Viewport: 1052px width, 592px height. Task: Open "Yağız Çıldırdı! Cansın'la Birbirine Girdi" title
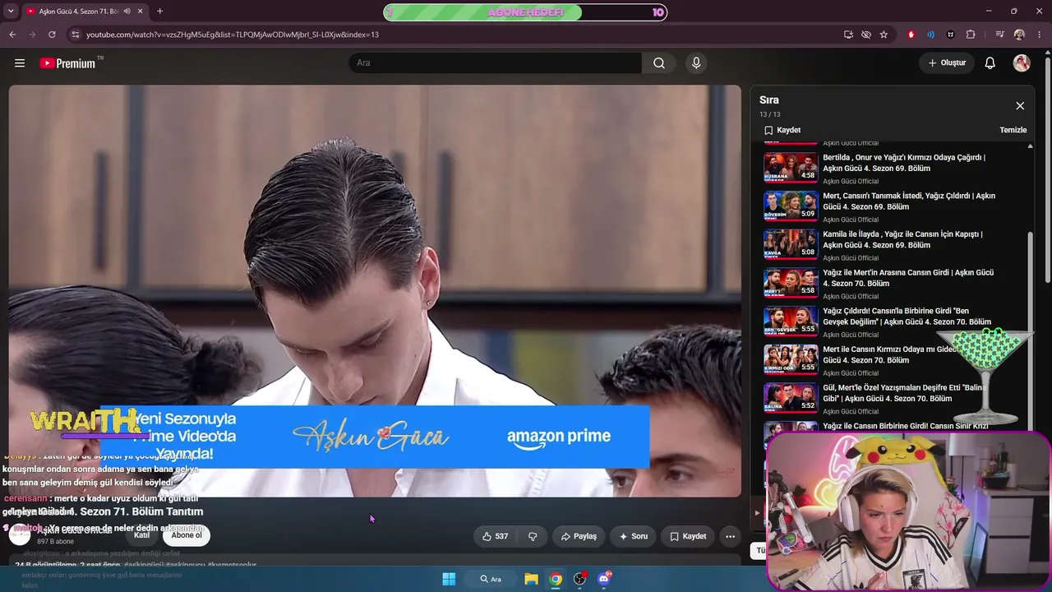907,317
